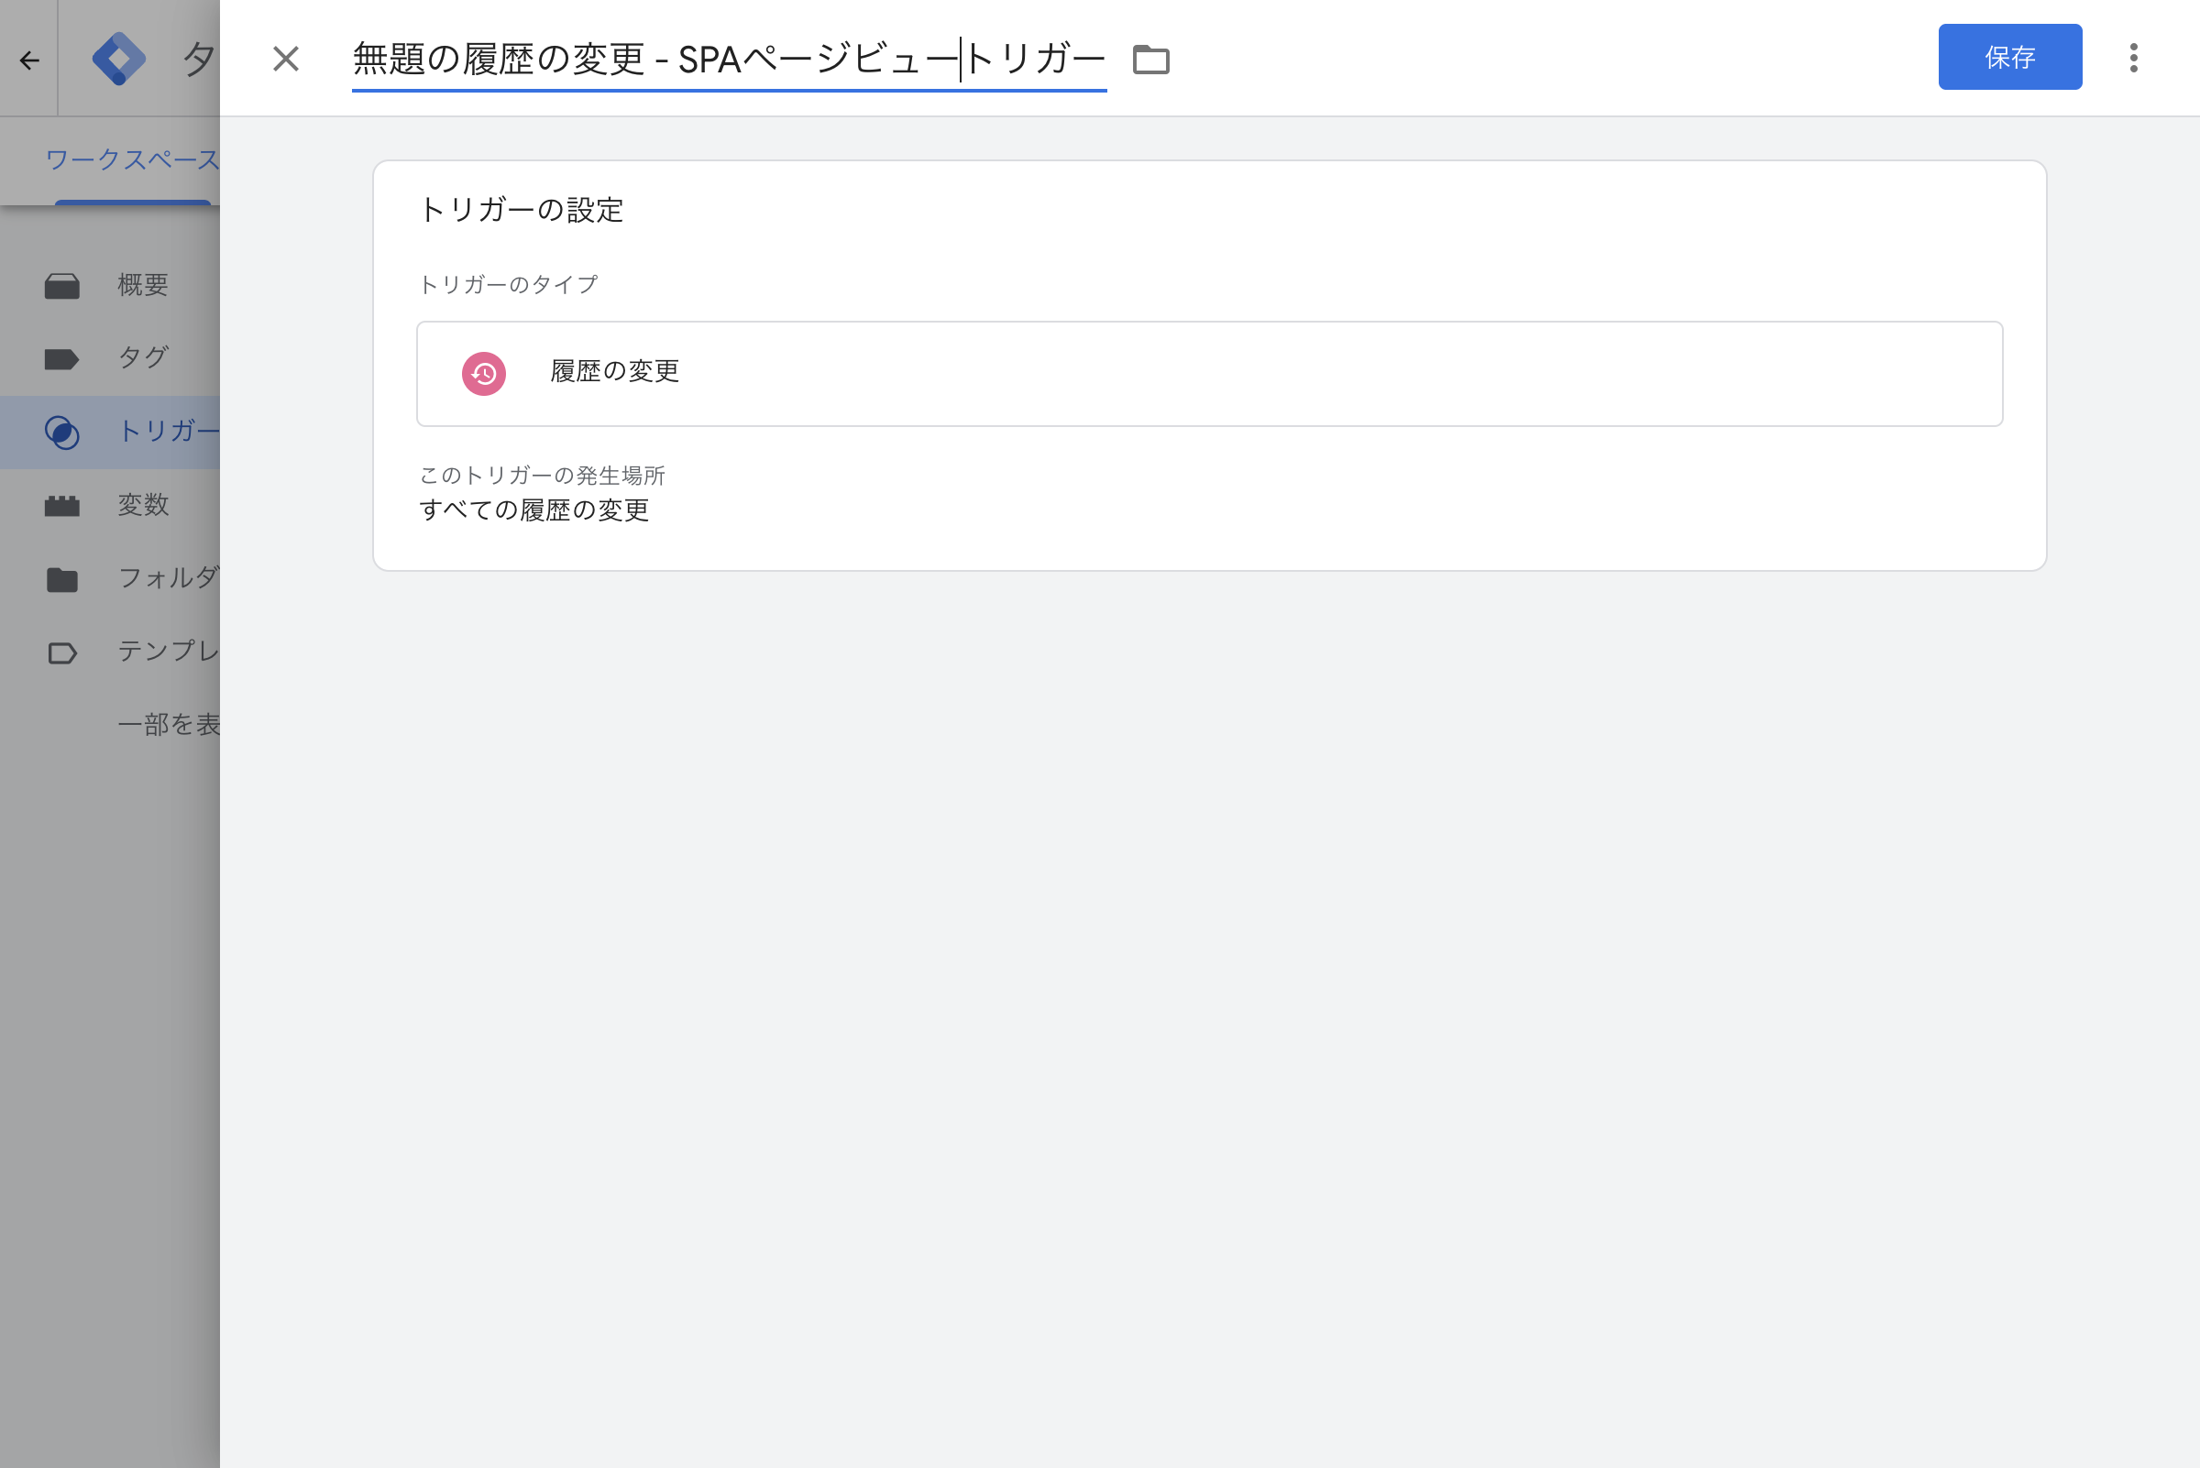Click the トリガーのタイプ label
The width and height of the screenshot is (2200, 1468).
pyautogui.click(x=508, y=284)
